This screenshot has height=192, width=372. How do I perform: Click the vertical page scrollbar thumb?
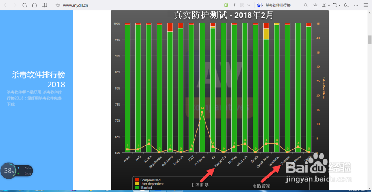pyautogui.click(x=370, y=40)
